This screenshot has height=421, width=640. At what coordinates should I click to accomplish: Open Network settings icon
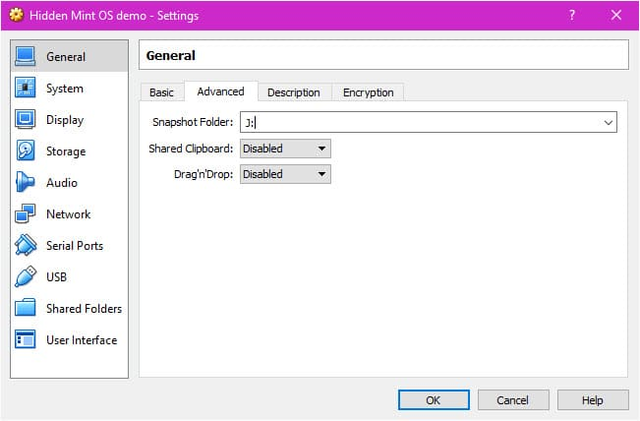point(26,213)
